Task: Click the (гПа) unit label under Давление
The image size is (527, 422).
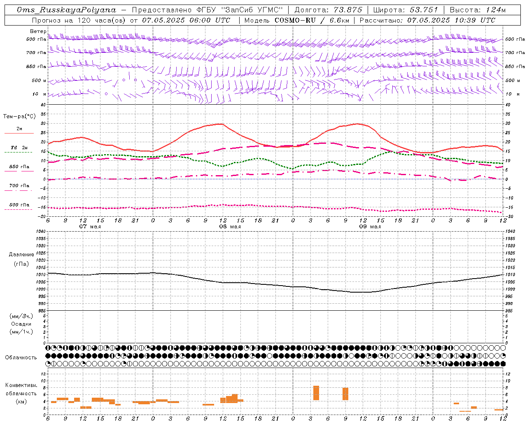Action: (x=21, y=264)
